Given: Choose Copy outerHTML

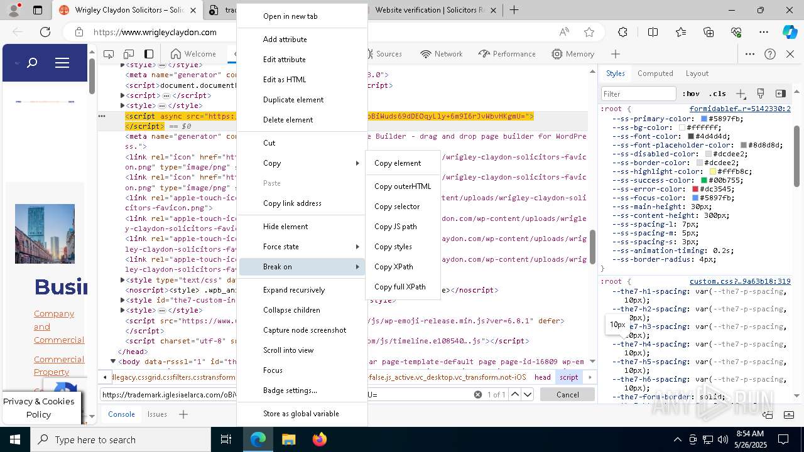Looking at the screenshot, I should (403, 186).
